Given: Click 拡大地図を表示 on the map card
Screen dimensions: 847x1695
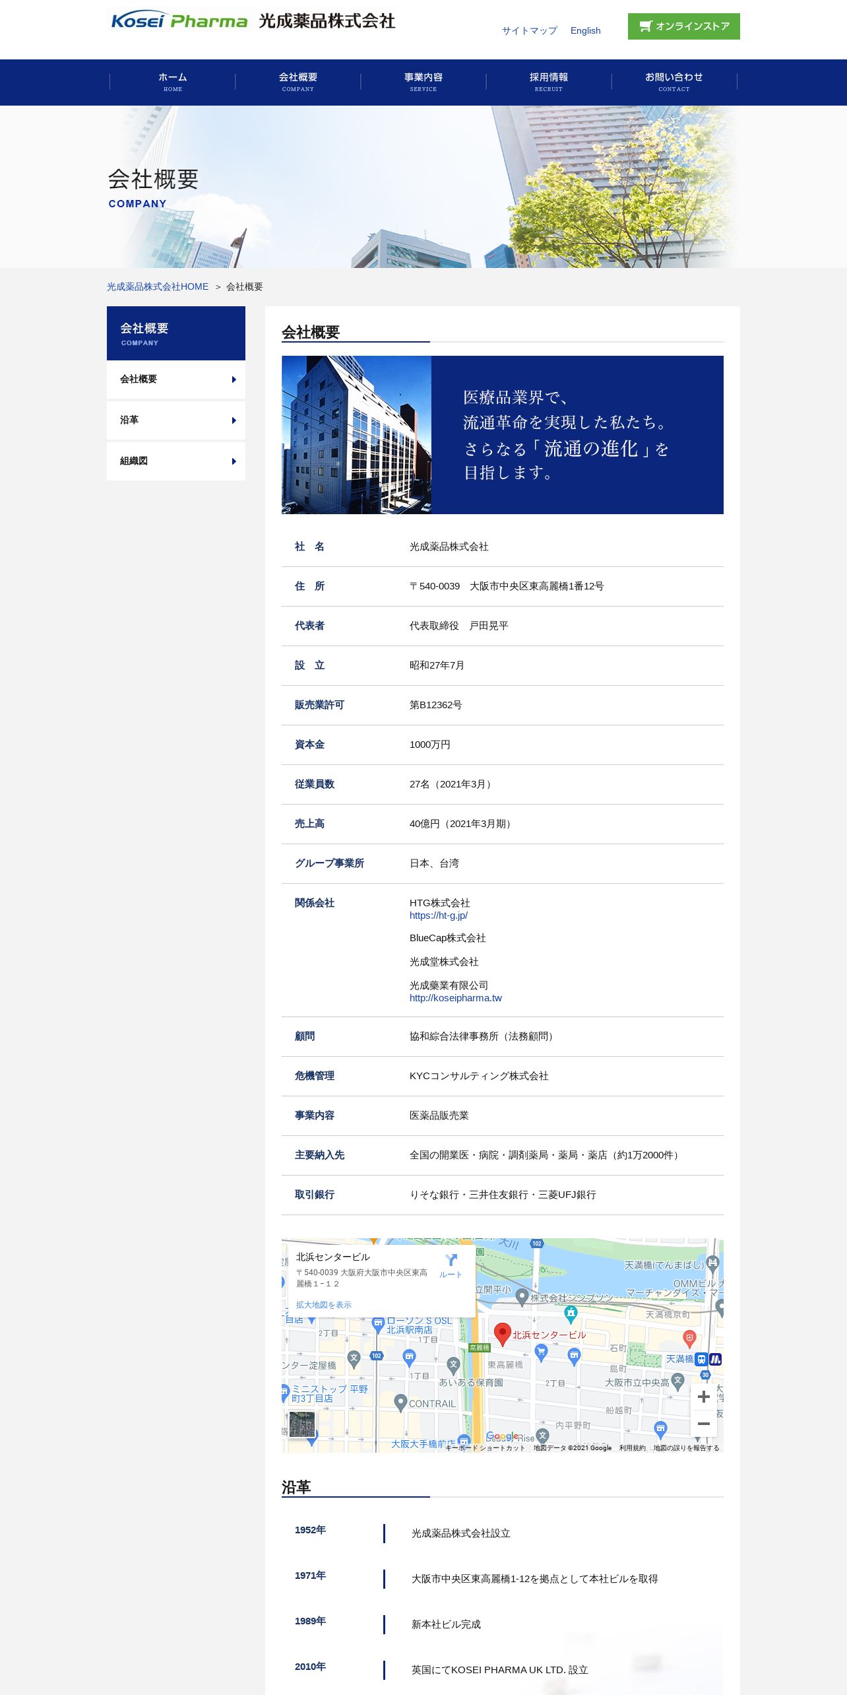Looking at the screenshot, I should (x=323, y=1305).
